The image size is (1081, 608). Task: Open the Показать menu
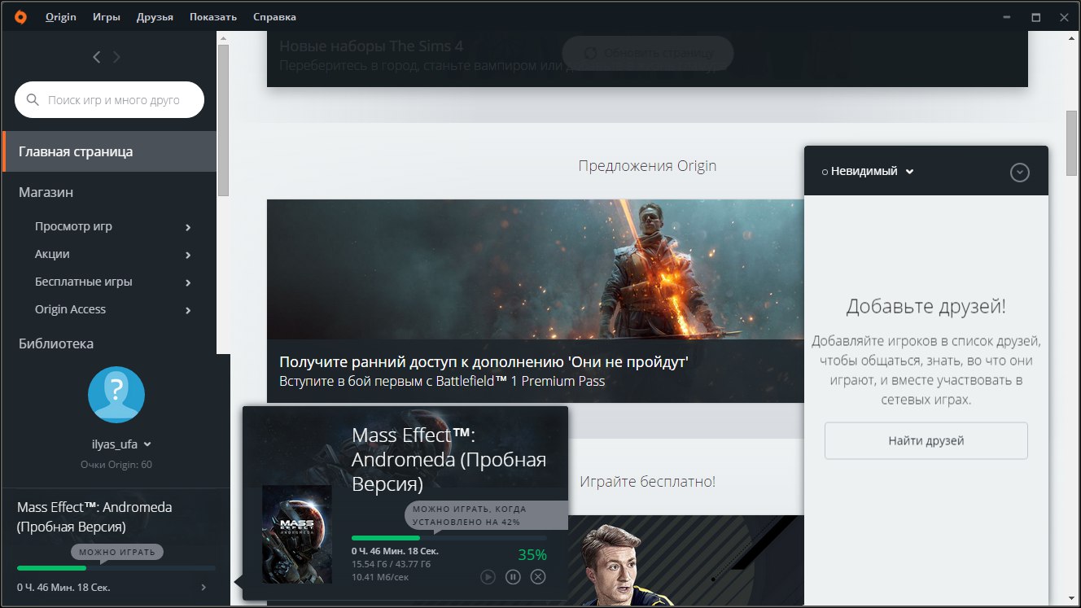(213, 17)
